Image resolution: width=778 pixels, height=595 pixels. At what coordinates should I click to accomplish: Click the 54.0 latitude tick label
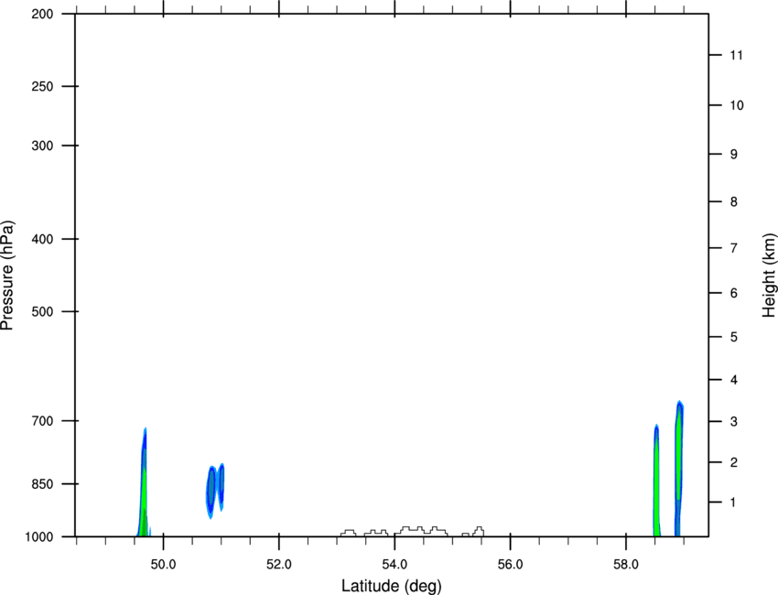(394, 565)
